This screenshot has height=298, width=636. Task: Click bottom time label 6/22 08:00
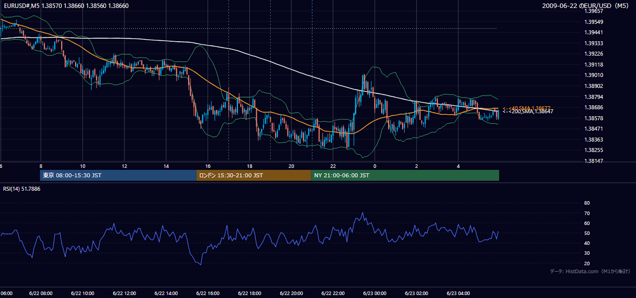(x=41, y=293)
